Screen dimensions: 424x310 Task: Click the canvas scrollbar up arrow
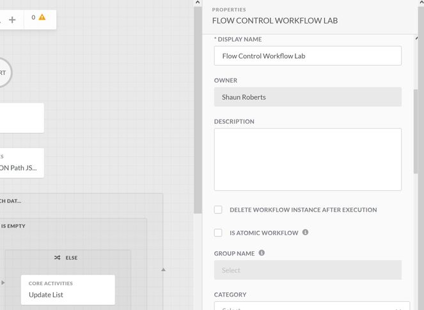point(198,3)
